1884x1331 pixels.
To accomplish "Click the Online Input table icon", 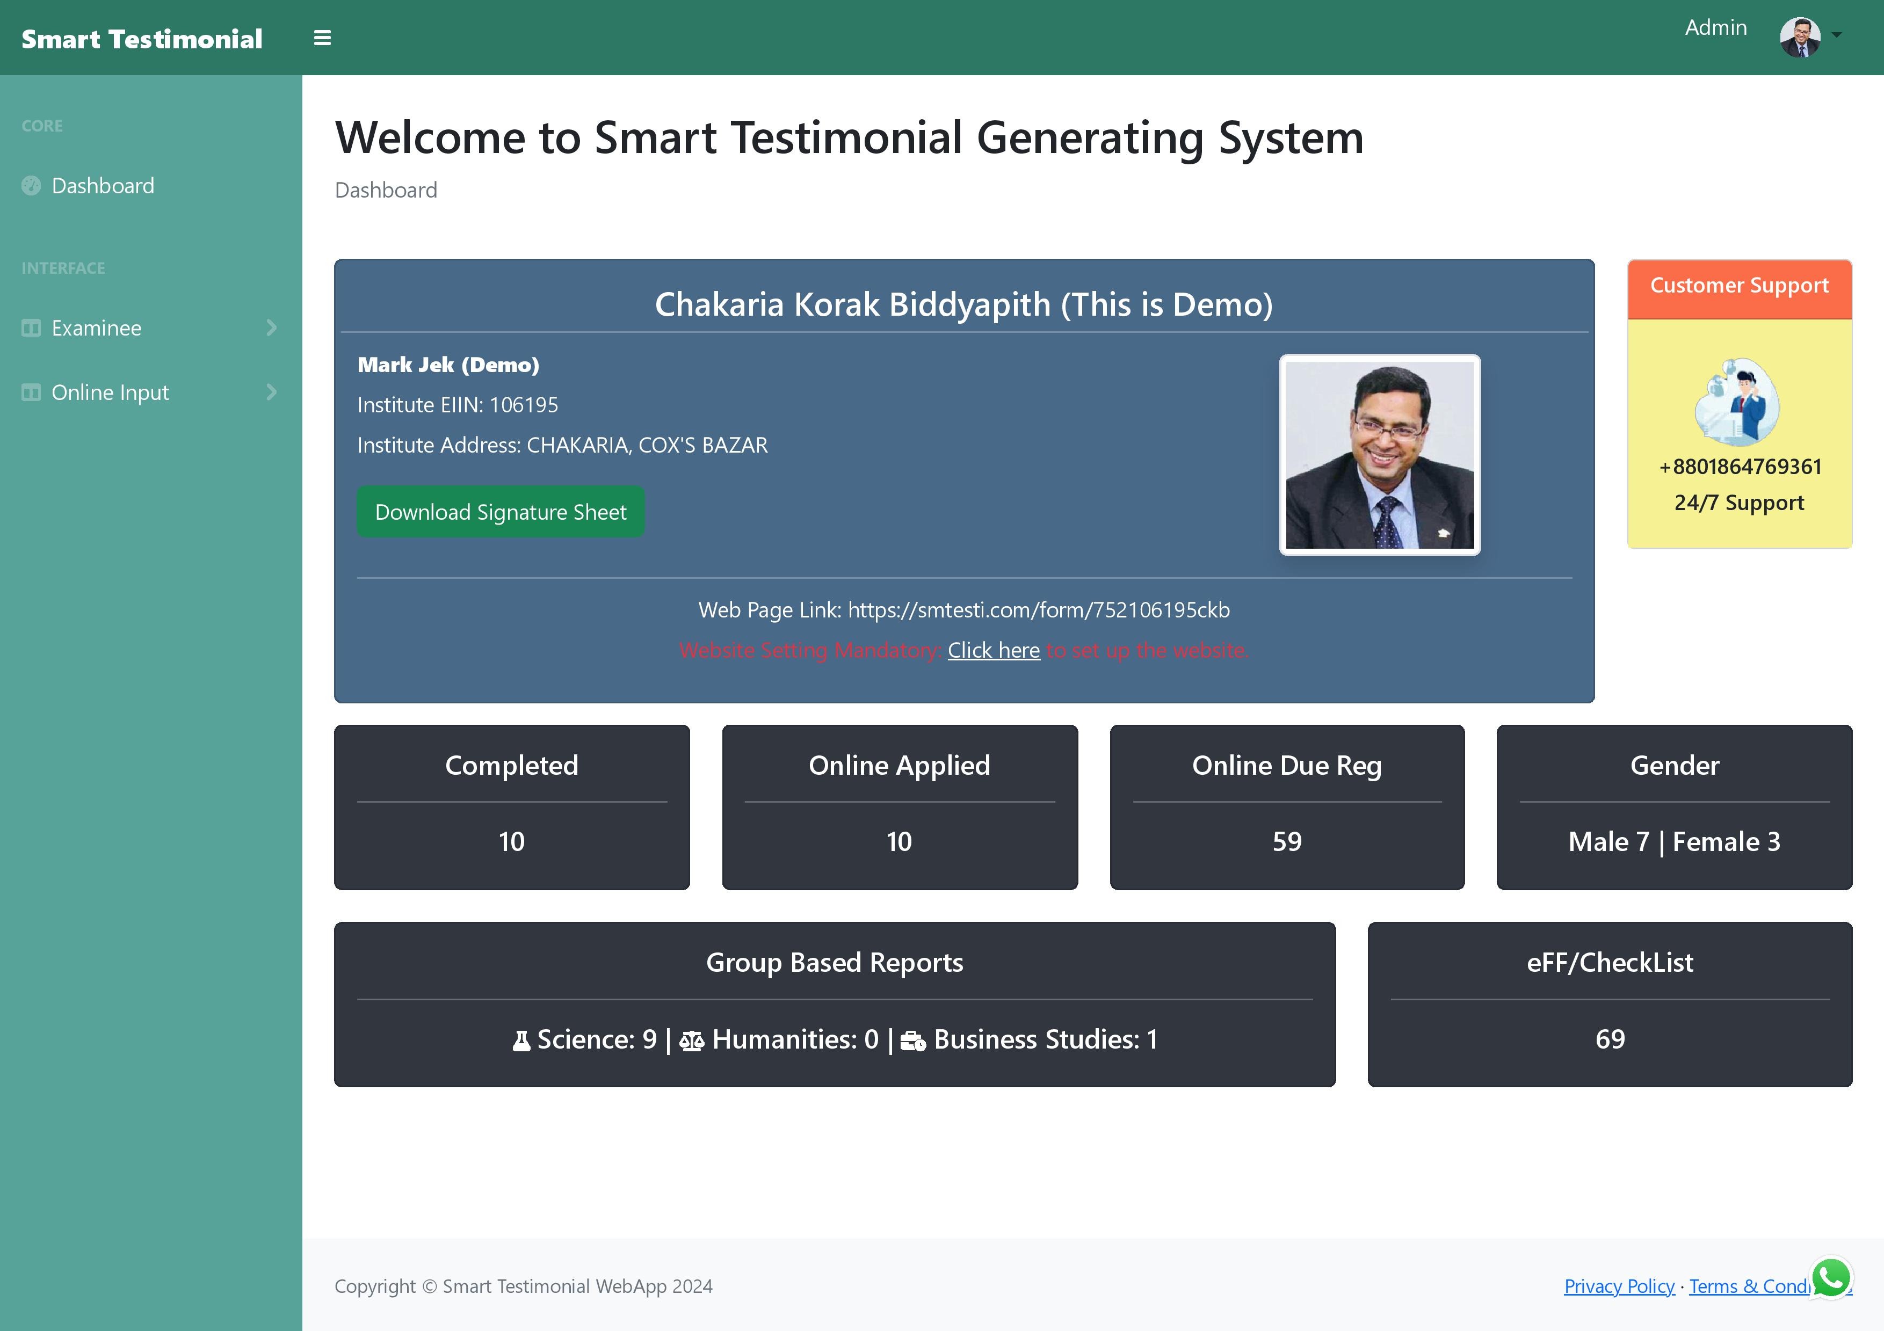I will (x=31, y=393).
